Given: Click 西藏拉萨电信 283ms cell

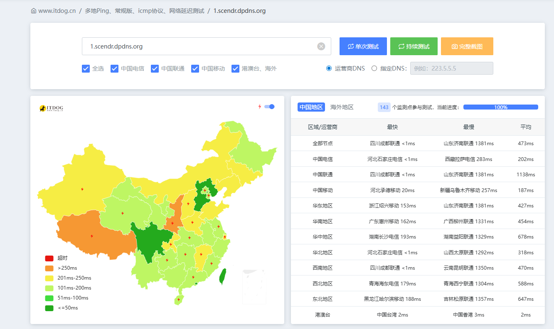Looking at the screenshot, I should pos(468,159).
